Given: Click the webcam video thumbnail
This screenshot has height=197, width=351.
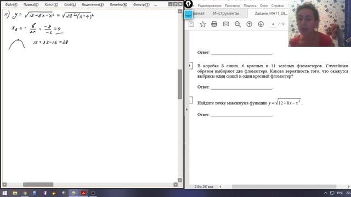Looking at the screenshot, I should click(320, 23).
